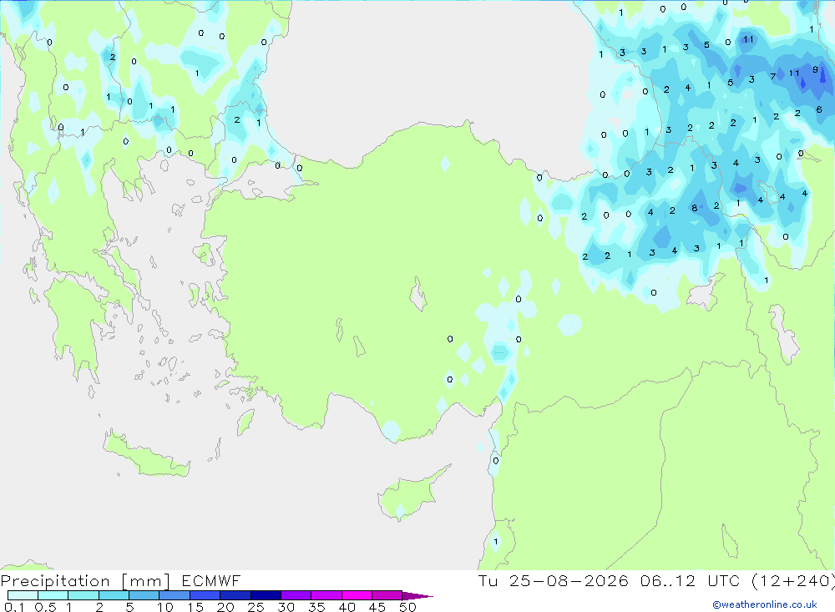
Task: Click the map value '8' on the map
Action: coord(695,208)
